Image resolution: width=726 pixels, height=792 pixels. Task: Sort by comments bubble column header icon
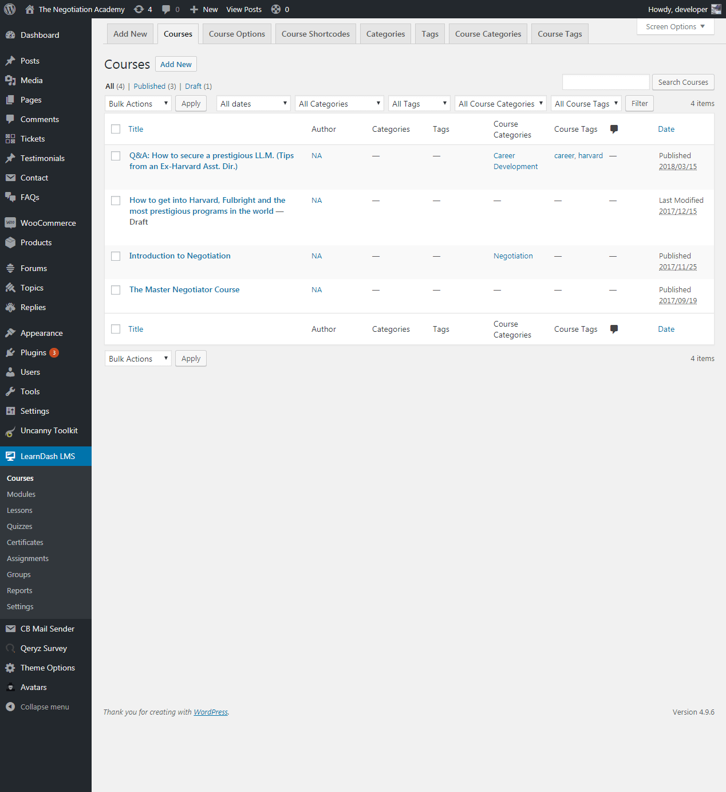click(614, 129)
